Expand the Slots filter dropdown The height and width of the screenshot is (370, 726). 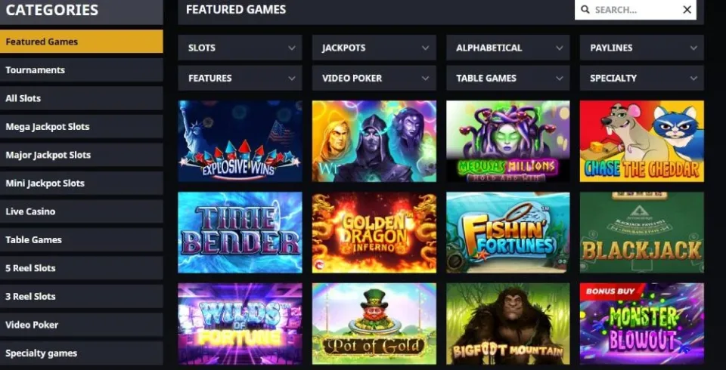240,48
